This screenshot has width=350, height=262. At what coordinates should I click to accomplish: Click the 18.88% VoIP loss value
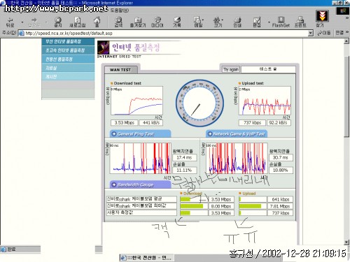pos(281,170)
